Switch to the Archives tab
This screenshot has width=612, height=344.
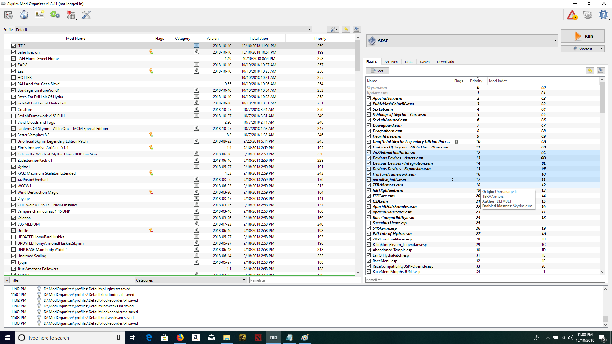391,62
